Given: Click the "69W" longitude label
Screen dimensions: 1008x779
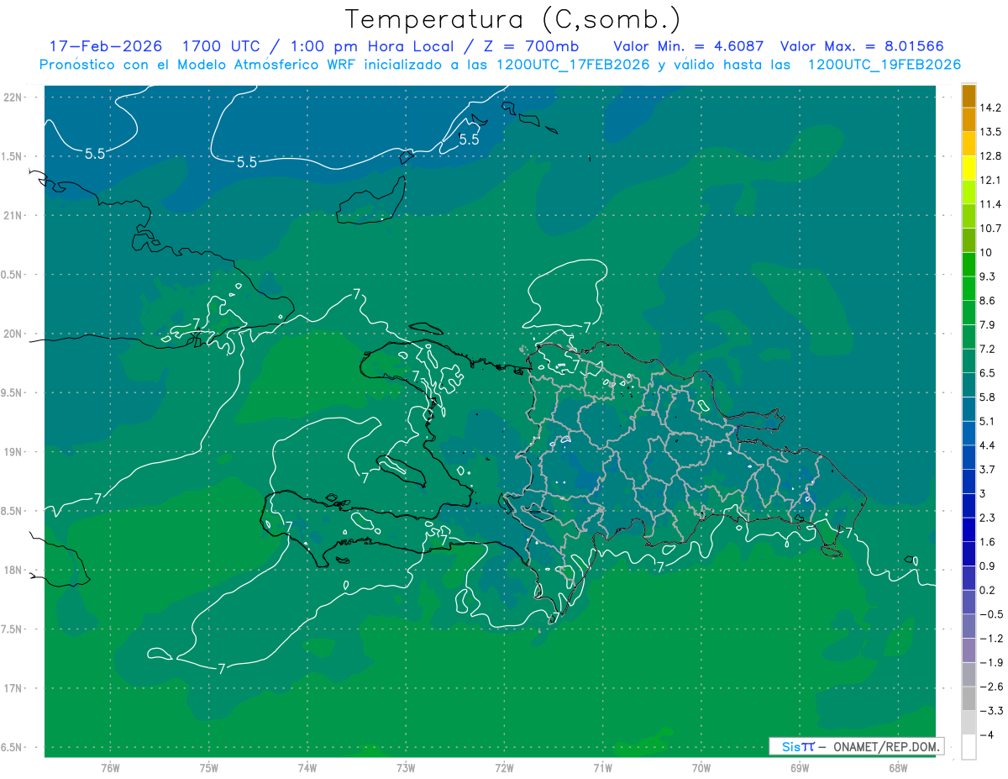Looking at the screenshot, I should point(800,768).
